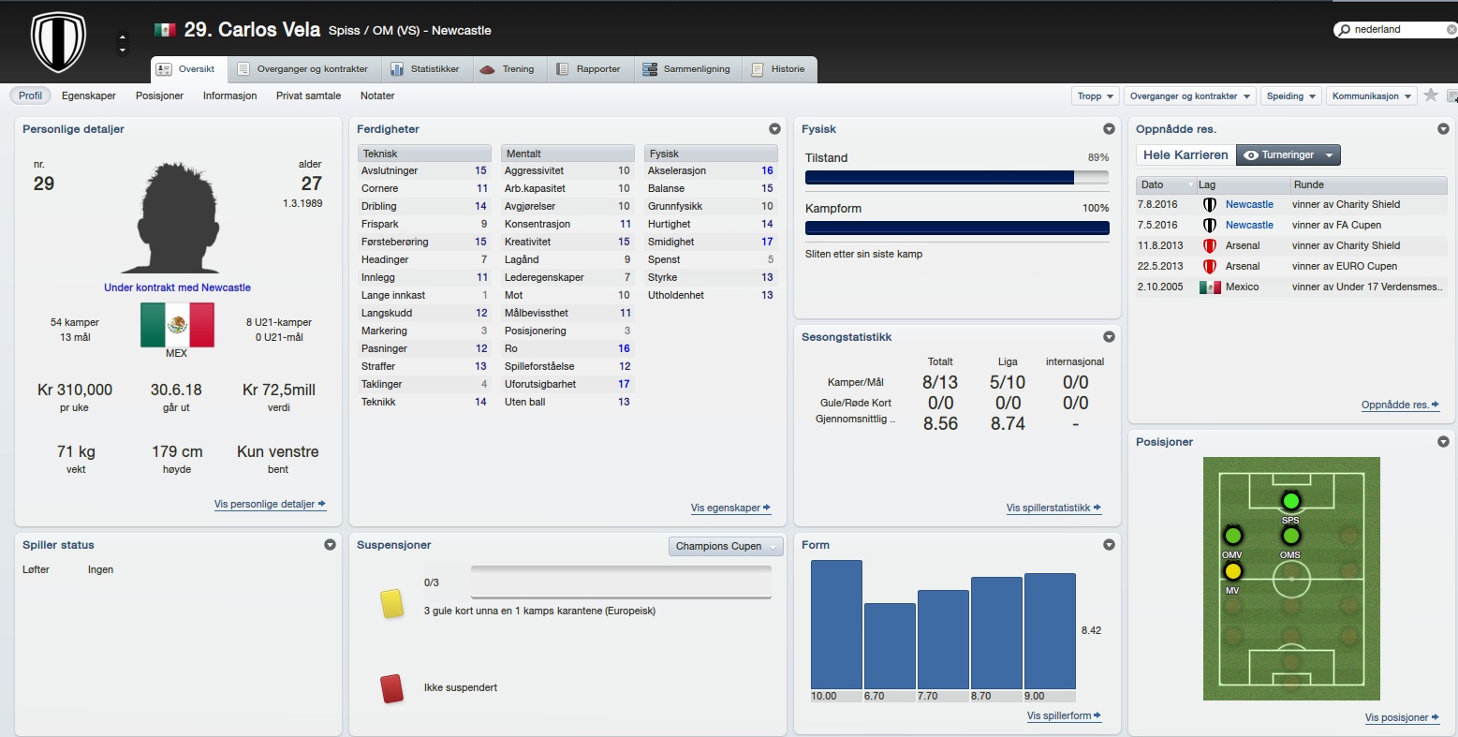
Task: Open the Speiding dropdown menu
Action: 1291,96
